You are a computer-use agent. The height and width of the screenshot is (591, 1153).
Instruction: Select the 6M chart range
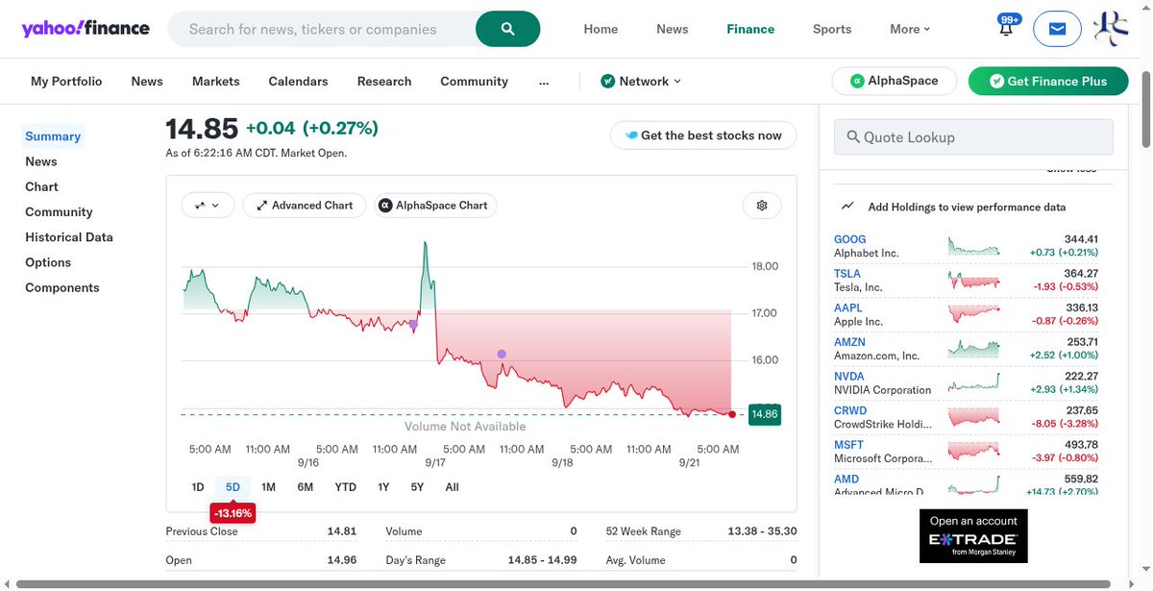306,487
